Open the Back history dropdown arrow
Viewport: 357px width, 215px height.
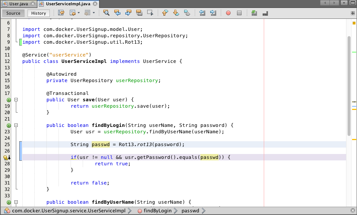point(78,13)
